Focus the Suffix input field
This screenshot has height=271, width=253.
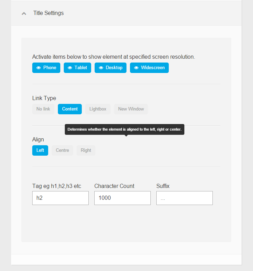[x=184, y=198]
